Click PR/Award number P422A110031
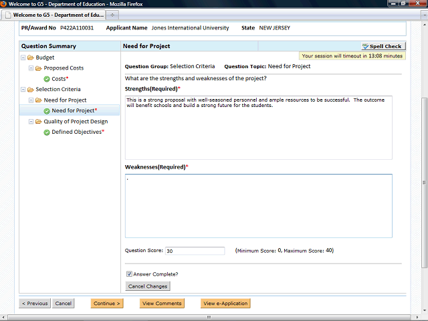 (77, 28)
